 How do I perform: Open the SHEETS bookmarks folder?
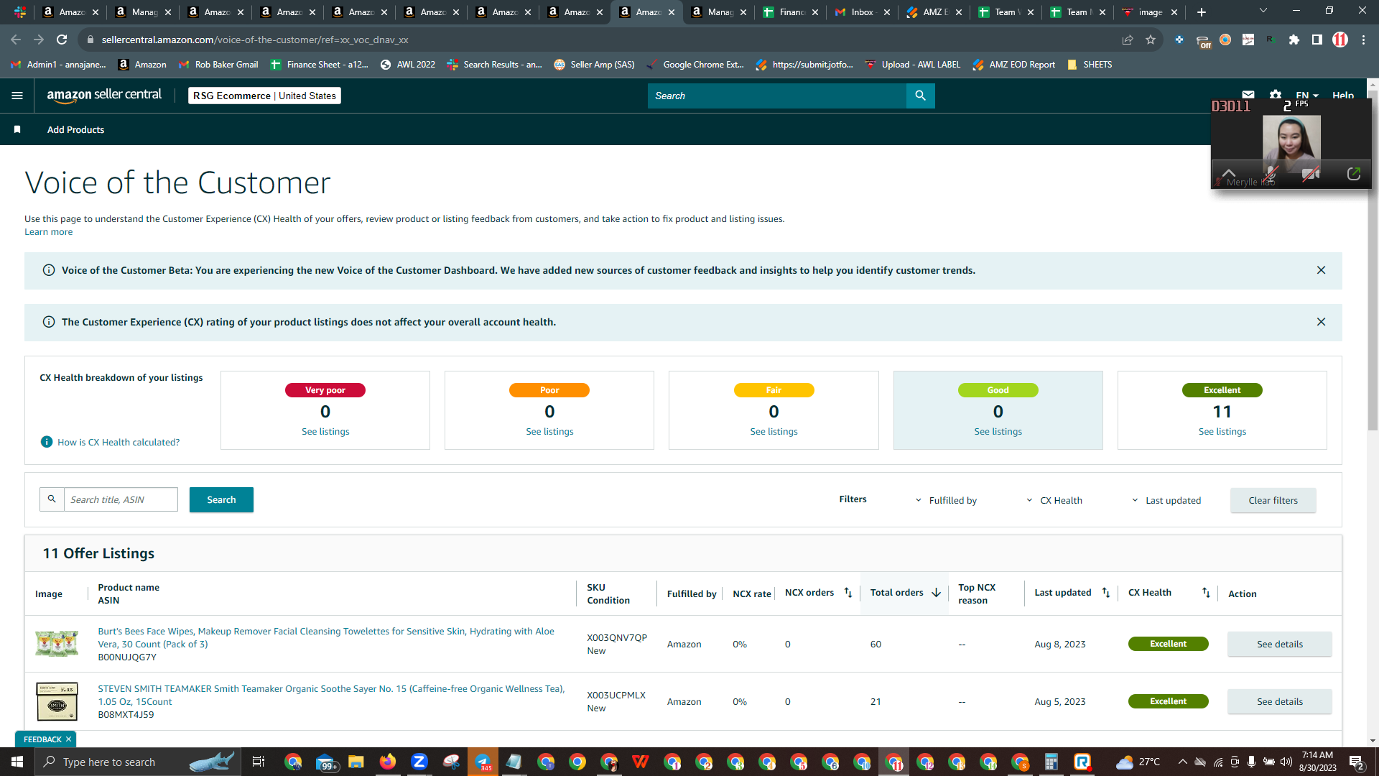pyautogui.click(x=1090, y=65)
